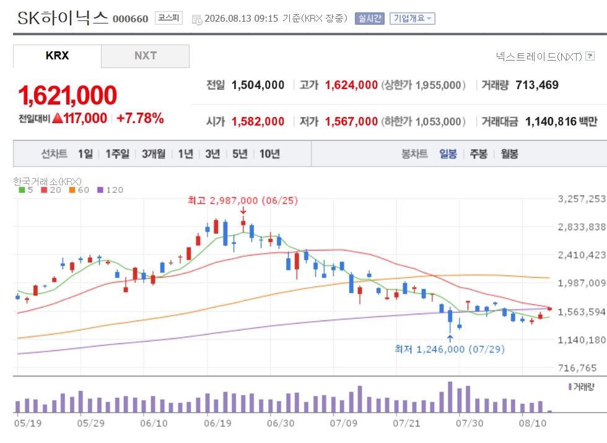Toggle the 실시간 real-time button
Screen dimensions: 607x443
370,18
